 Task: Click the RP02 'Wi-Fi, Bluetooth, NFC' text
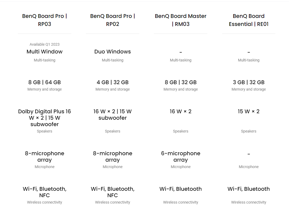113,192
